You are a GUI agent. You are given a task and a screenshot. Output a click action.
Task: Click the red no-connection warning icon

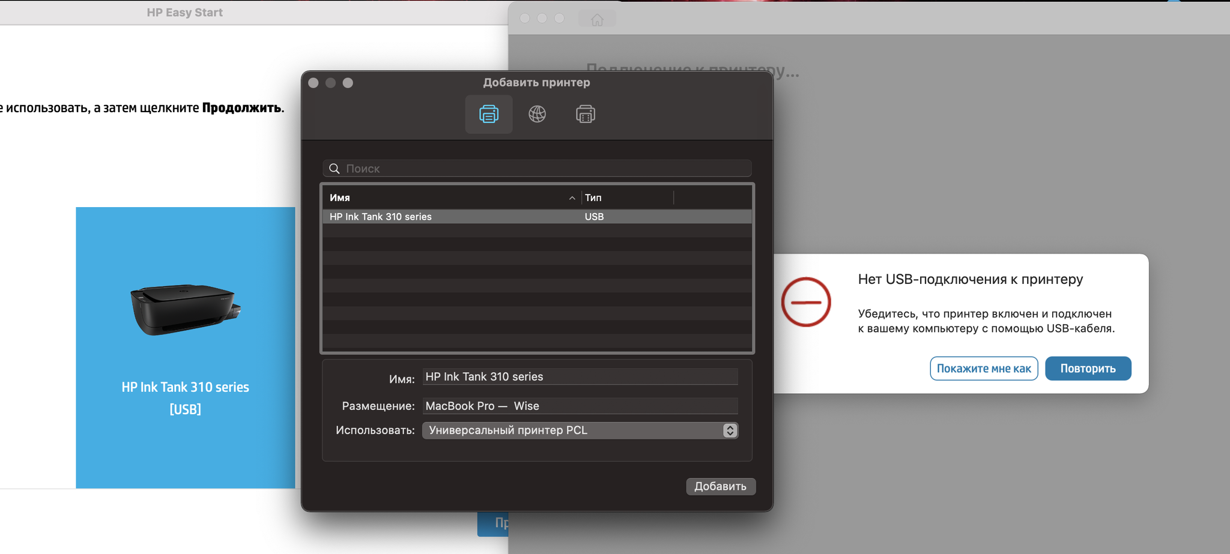[805, 302]
